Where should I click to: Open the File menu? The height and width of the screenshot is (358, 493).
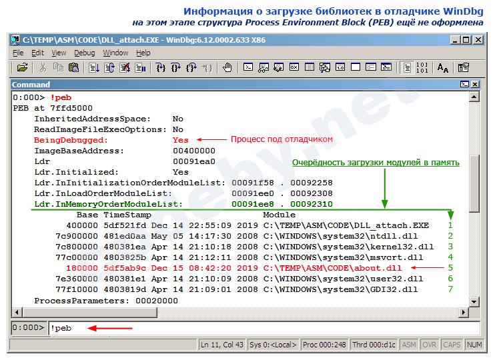tap(18, 53)
